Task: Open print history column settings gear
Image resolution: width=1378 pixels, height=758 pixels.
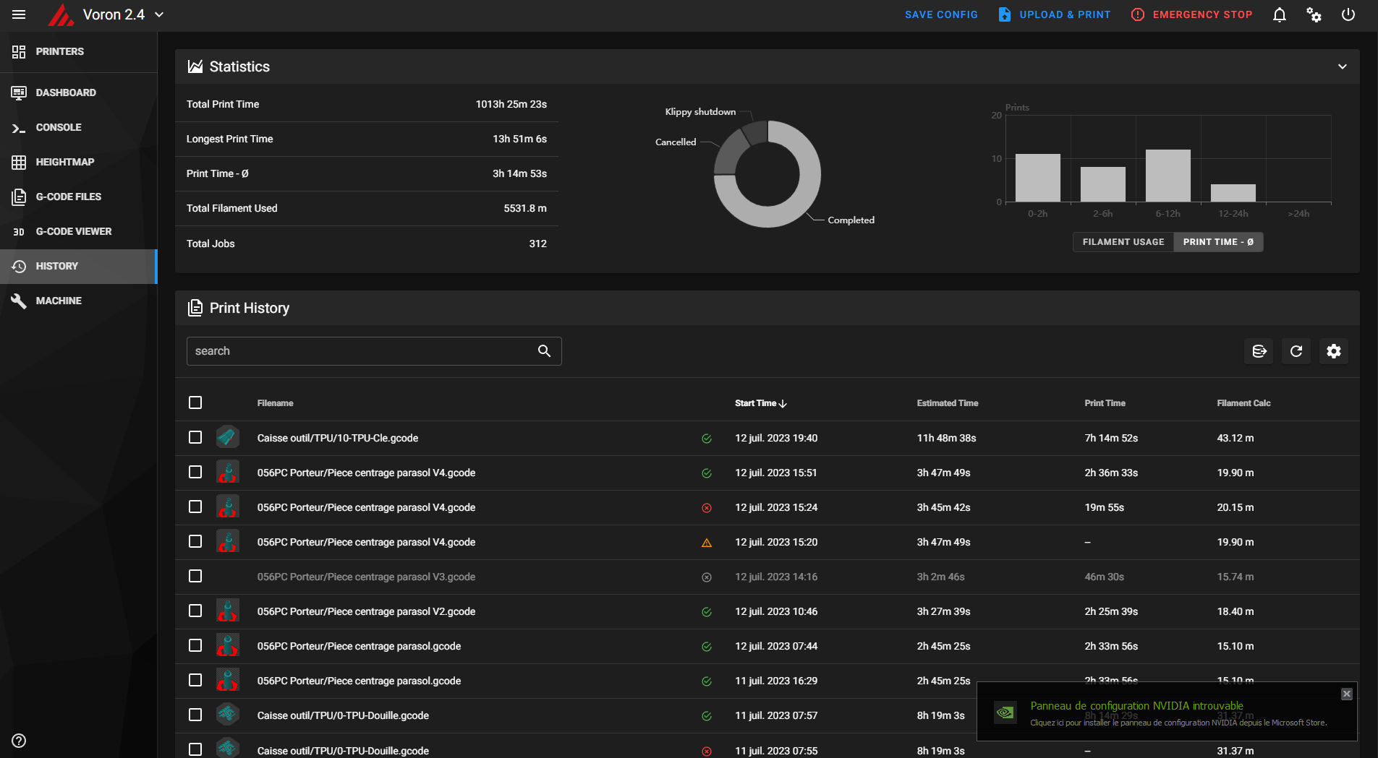Action: (x=1334, y=351)
